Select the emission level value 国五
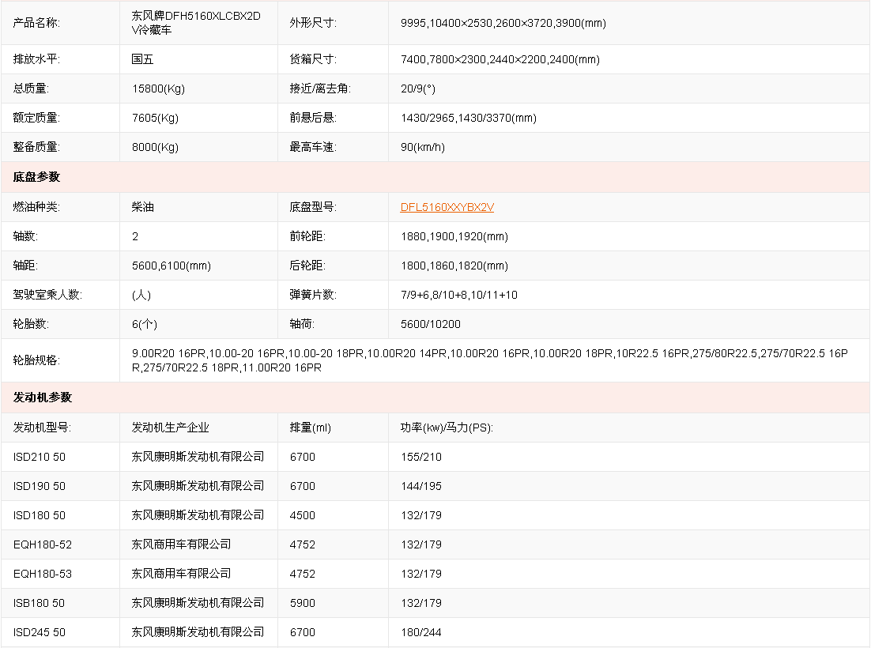Viewport: 871px width, 648px height. (143, 58)
